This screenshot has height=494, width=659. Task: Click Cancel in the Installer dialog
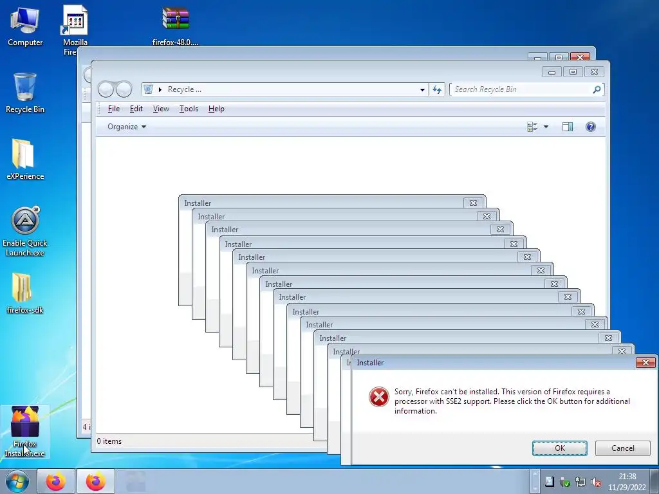click(623, 448)
